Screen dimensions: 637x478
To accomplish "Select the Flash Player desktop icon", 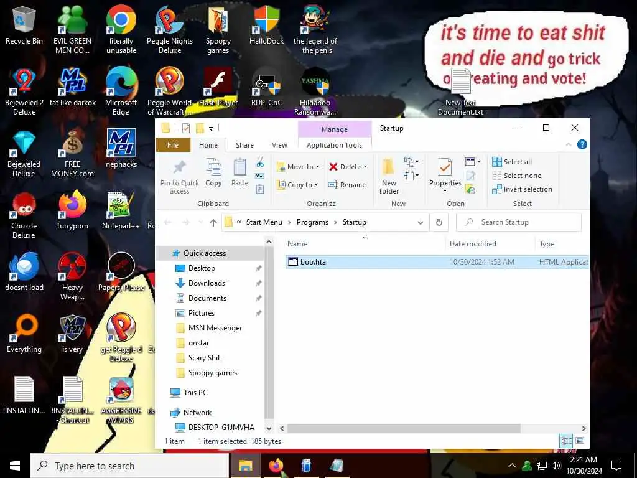I will pyautogui.click(x=218, y=87).
